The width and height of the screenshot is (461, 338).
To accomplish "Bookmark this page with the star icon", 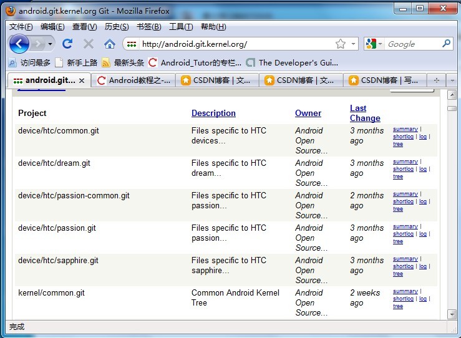I will point(341,44).
